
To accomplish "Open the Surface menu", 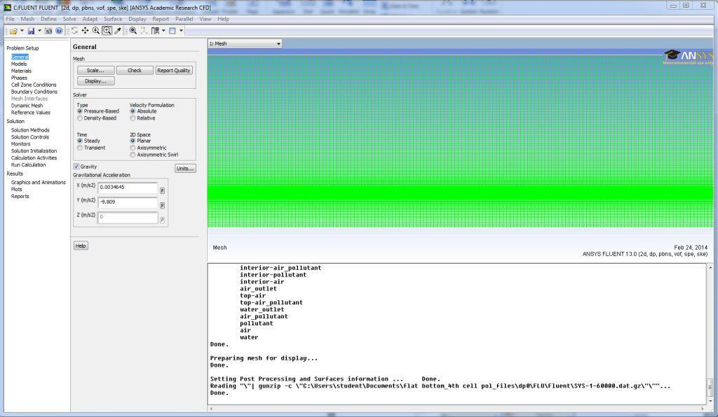I will [x=113, y=19].
